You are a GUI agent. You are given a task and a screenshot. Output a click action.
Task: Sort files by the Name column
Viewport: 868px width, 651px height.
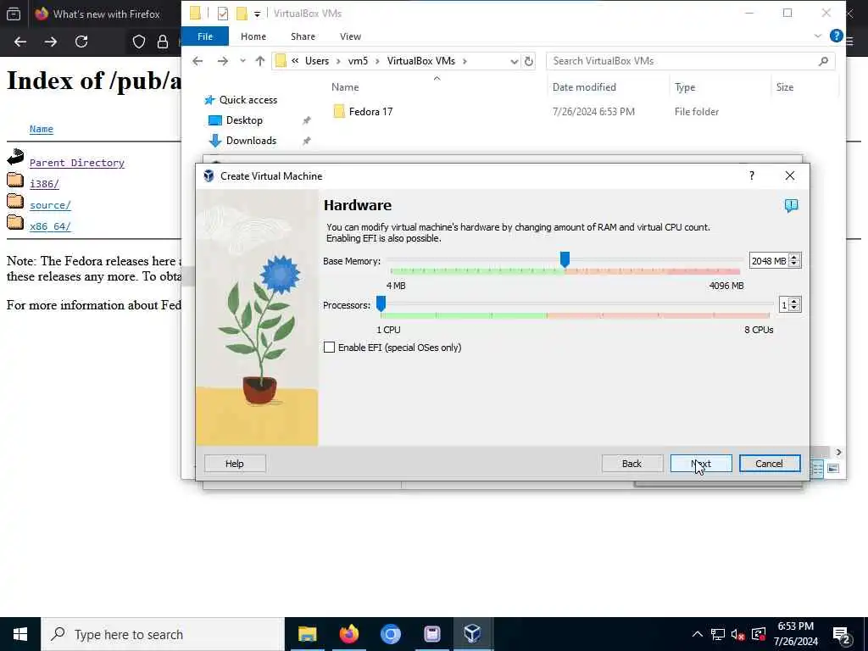point(345,87)
